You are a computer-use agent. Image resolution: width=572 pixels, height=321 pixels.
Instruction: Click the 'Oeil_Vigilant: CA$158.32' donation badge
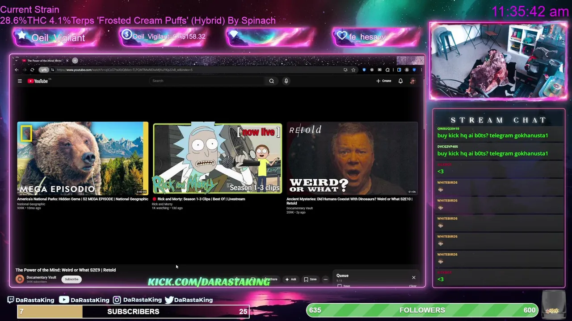[x=163, y=37]
